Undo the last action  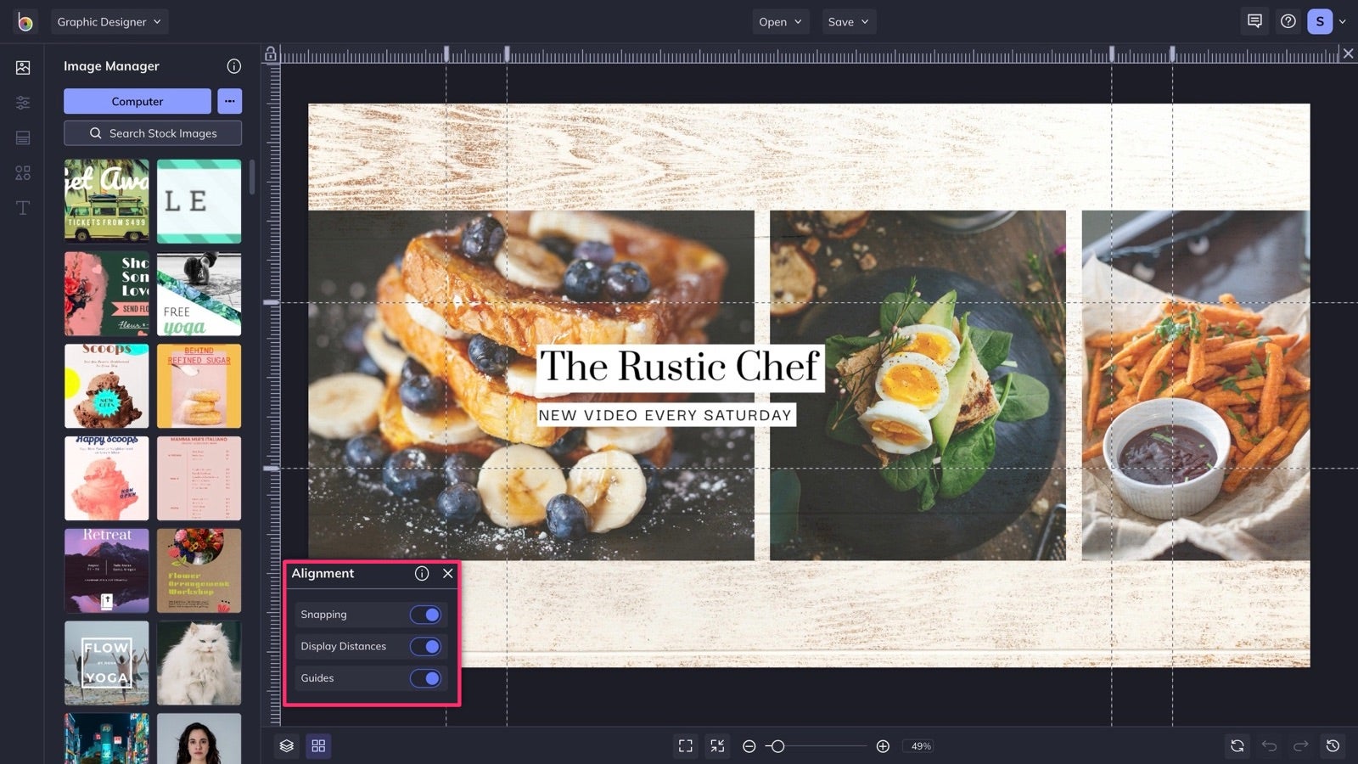click(1270, 746)
